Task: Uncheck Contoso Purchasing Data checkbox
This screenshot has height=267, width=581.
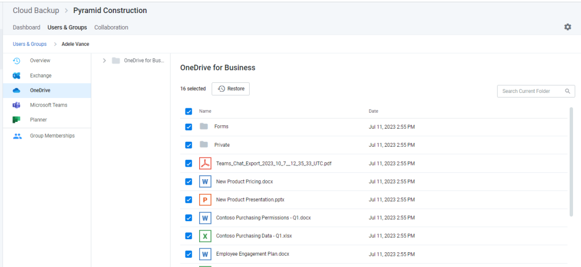Action: pos(188,236)
